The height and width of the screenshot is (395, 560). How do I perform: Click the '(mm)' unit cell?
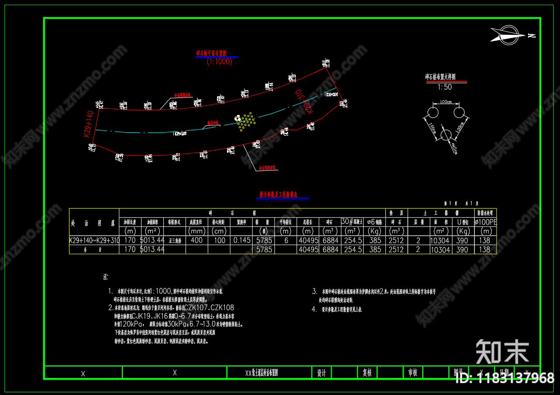197,231
